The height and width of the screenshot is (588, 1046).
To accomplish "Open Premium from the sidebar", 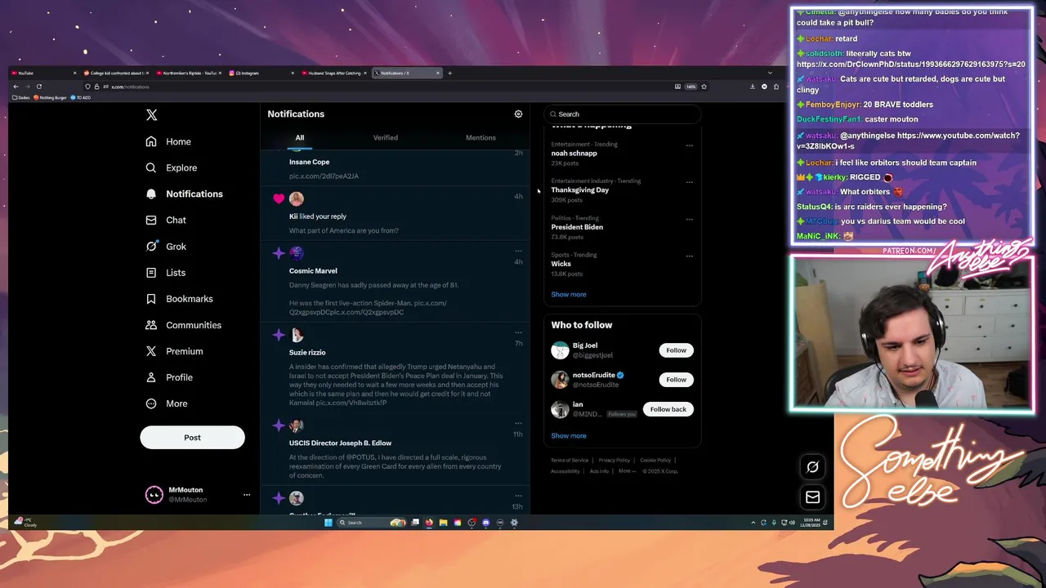I will pyautogui.click(x=174, y=350).
